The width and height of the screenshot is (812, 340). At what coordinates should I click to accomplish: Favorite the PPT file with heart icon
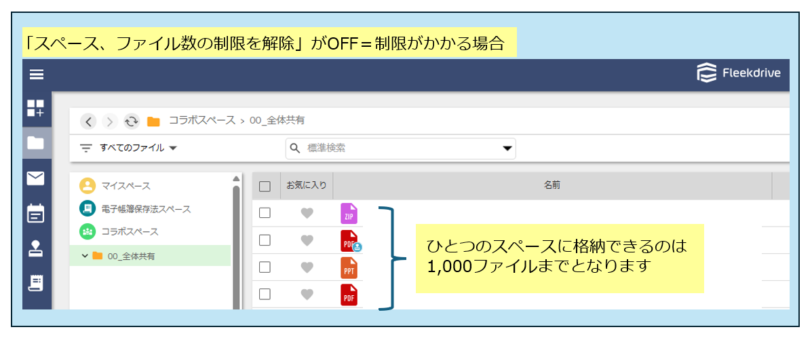tap(307, 267)
